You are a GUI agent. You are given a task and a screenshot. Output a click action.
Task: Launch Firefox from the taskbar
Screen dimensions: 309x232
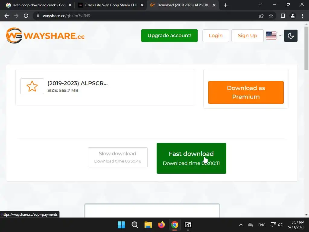tap(161, 225)
